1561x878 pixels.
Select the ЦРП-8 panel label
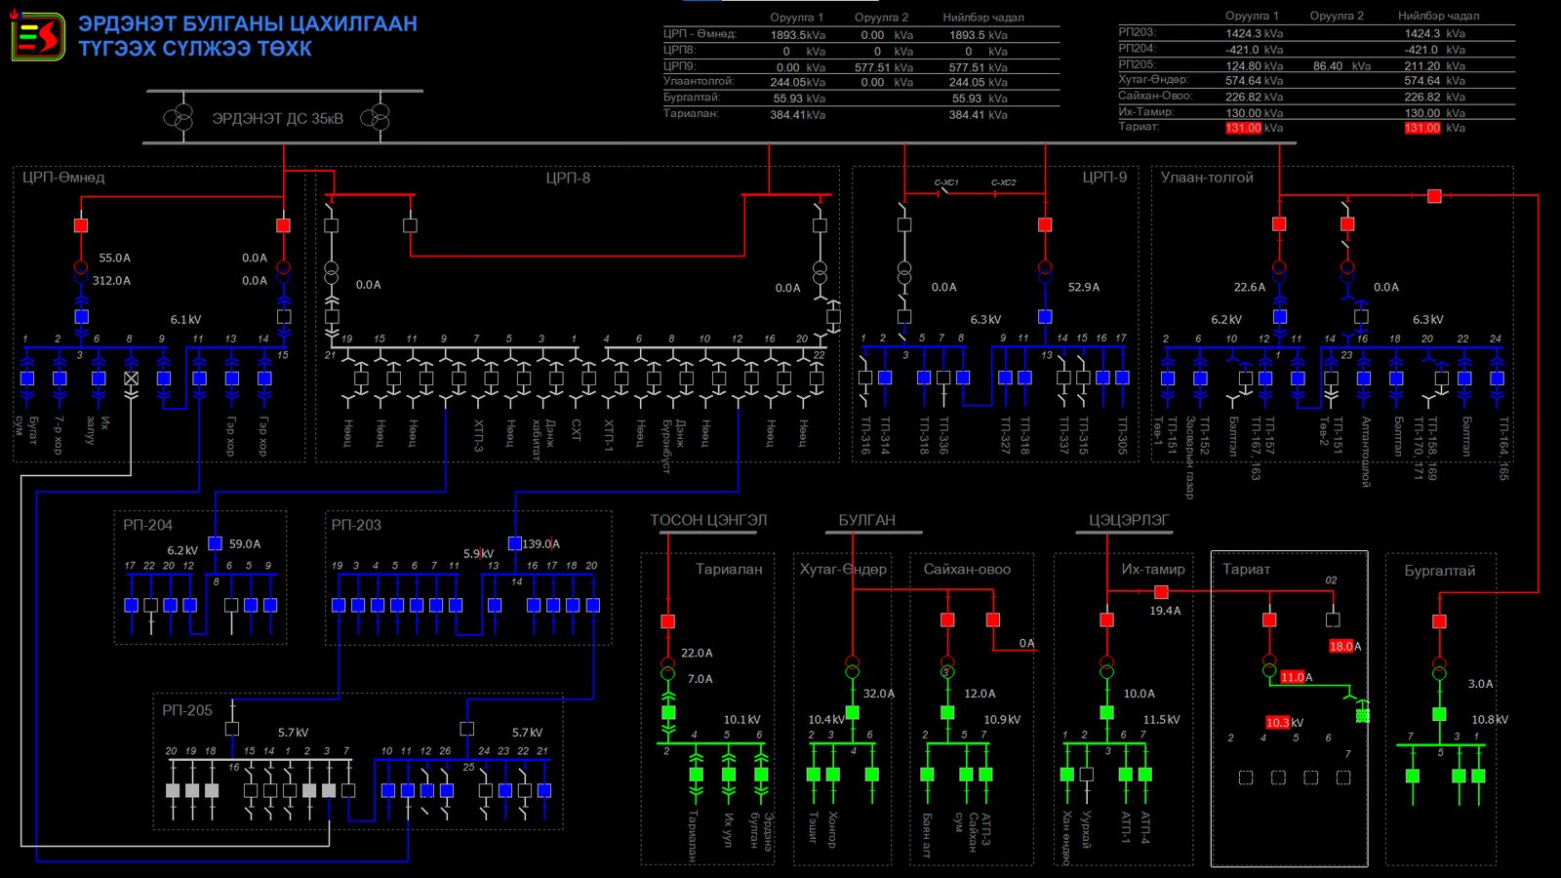568,178
